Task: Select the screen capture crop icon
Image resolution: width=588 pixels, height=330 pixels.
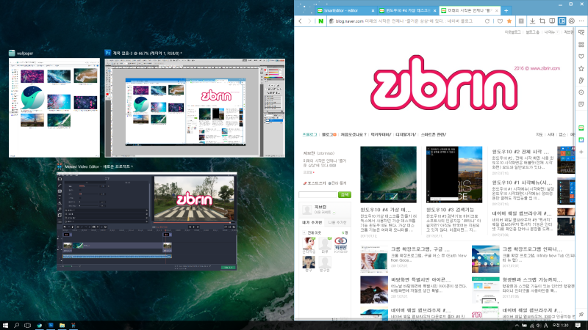Action: click(x=542, y=21)
